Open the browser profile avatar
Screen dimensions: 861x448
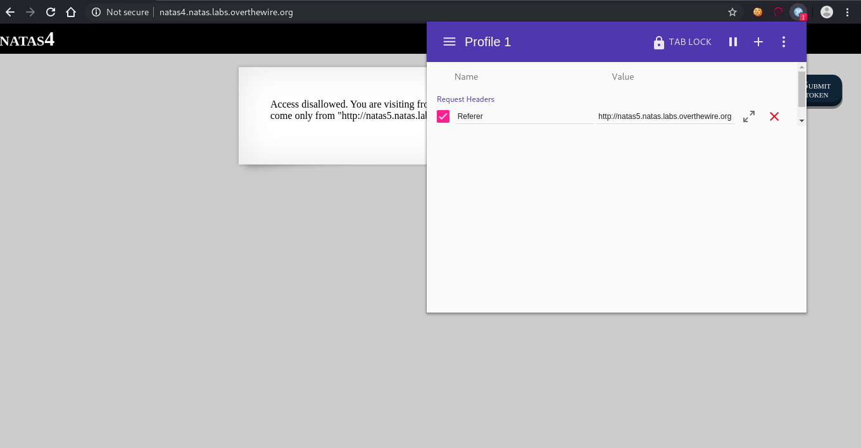click(x=827, y=12)
